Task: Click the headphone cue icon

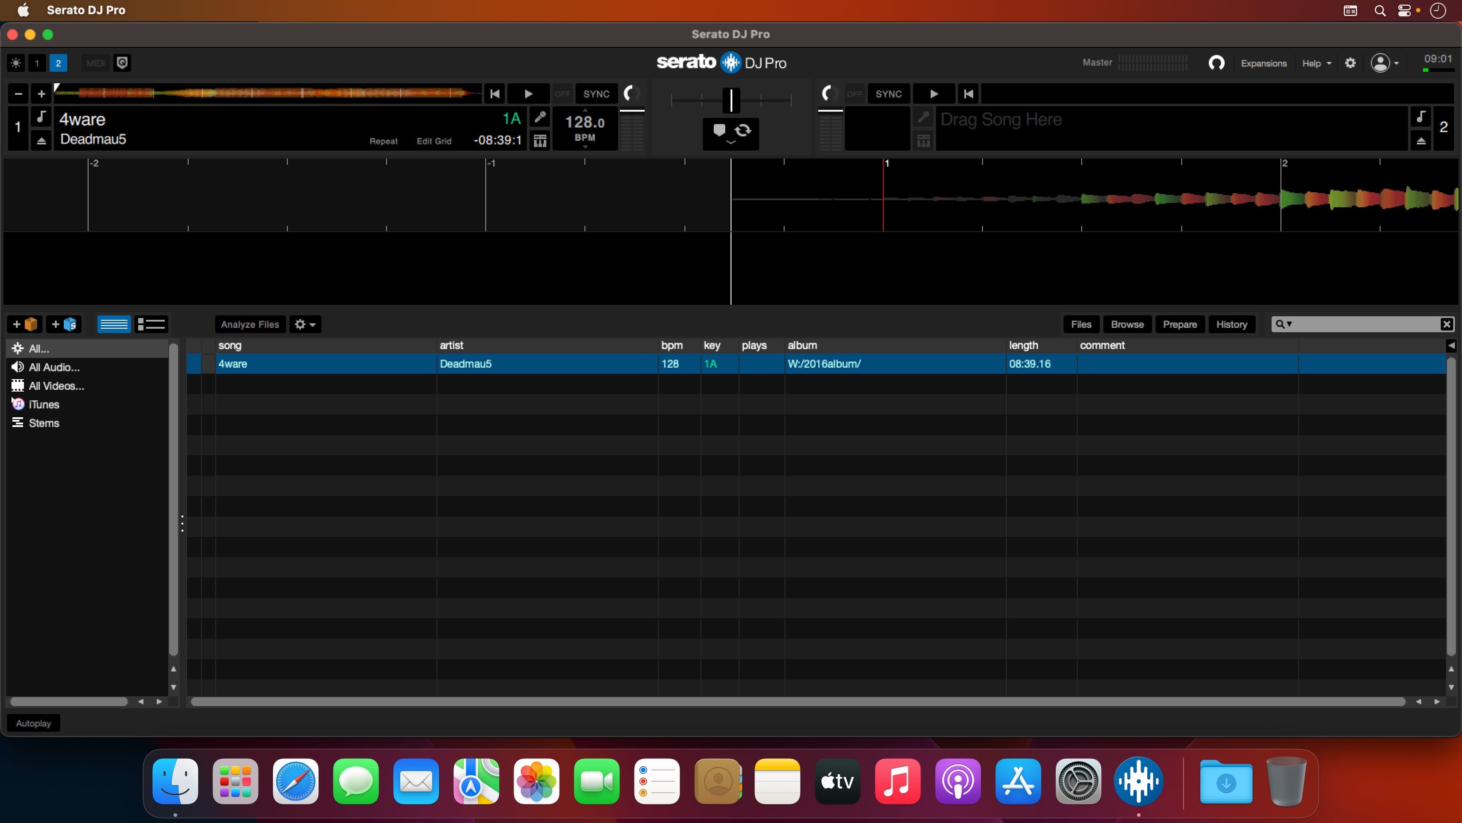Action: pyautogui.click(x=1216, y=63)
